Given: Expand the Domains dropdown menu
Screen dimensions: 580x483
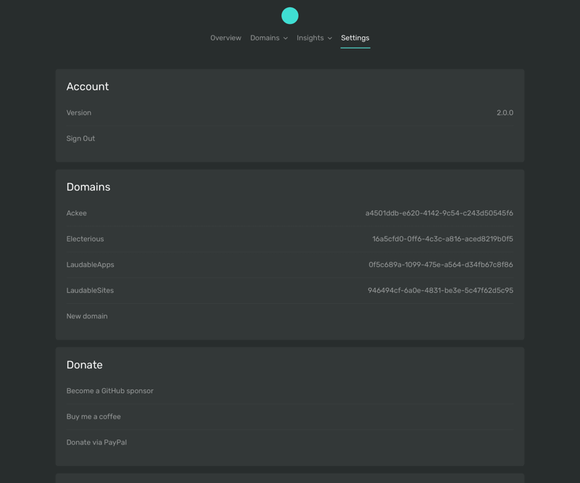Looking at the screenshot, I should click(x=269, y=38).
